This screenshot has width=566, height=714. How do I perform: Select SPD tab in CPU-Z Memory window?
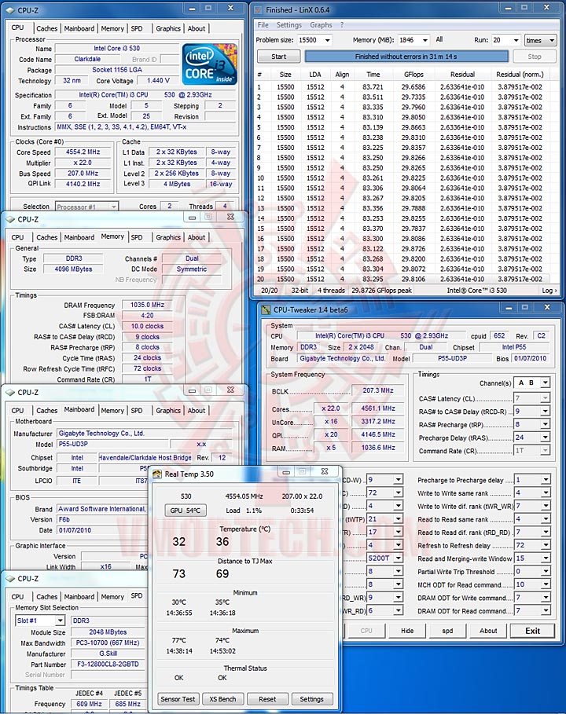click(x=137, y=237)
